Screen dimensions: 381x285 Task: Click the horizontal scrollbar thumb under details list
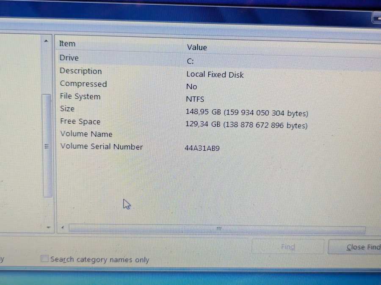[x=217, y=229]
